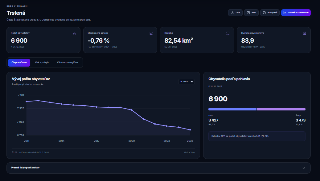
Task: Click the Obyvatelia podľa pohlavia panel title
Action: click(x=229, y=79)
